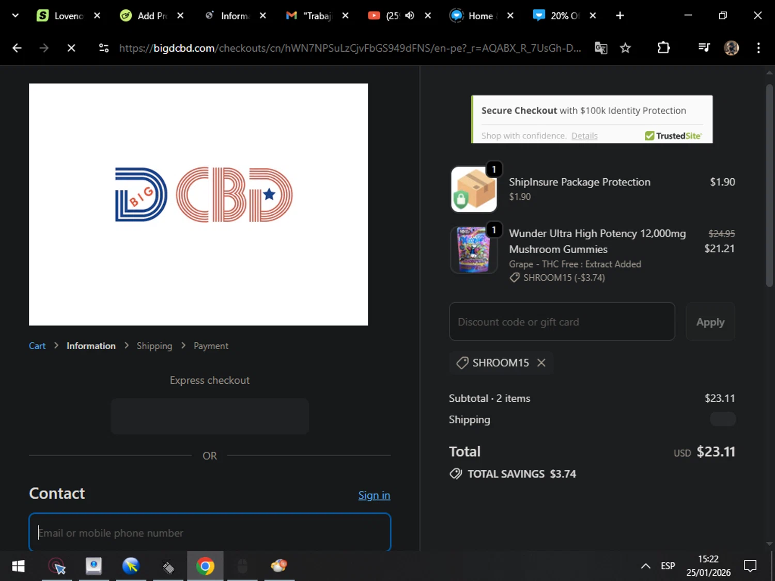Close the 20% Of tab
Screen dimensions: 775x581
(593, 15)
